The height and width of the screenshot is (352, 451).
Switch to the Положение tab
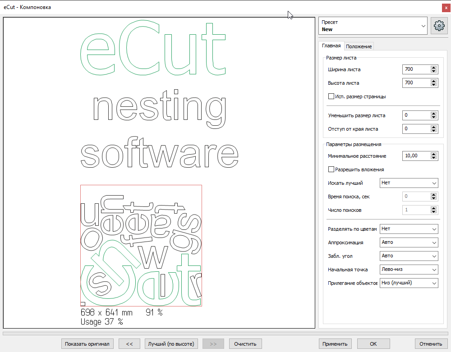pyautogui.click(x=359, y=46)
